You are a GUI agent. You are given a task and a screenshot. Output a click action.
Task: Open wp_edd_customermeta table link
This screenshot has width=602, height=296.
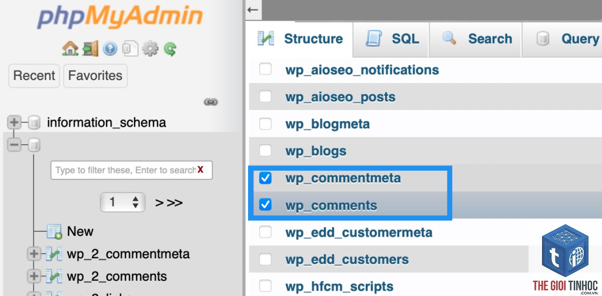[x=359, y=232]
